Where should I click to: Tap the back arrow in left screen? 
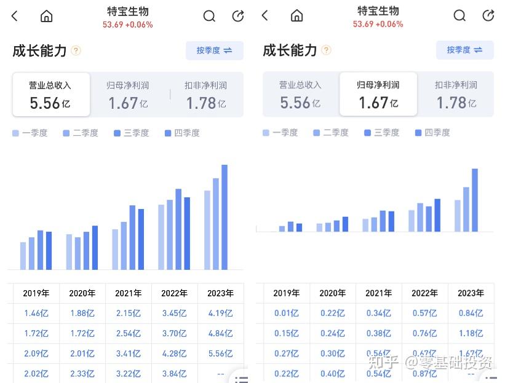pyautogui.click(x=15, y=16)
